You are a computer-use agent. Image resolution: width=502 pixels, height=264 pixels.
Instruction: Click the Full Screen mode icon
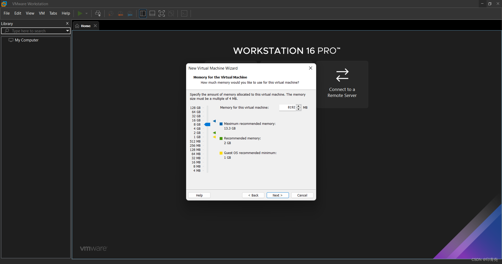(x=162, y=14)
